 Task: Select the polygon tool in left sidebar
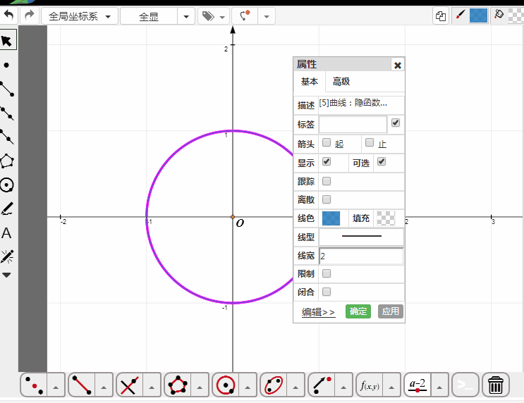click(7, 161)
